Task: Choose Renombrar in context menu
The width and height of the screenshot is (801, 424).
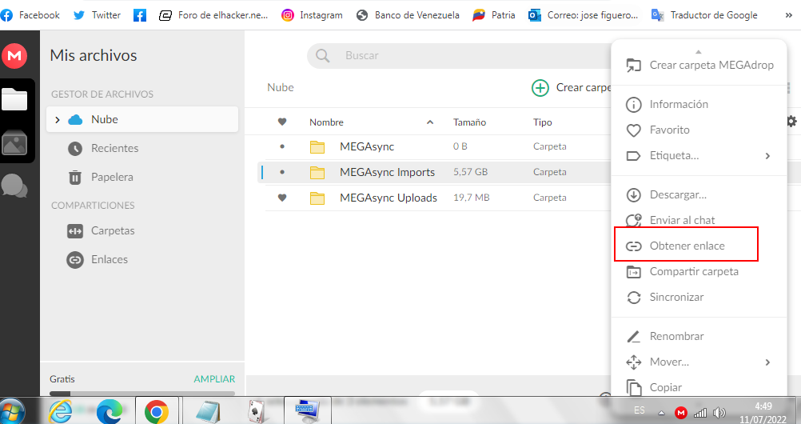Action: [x=699, y=337]
